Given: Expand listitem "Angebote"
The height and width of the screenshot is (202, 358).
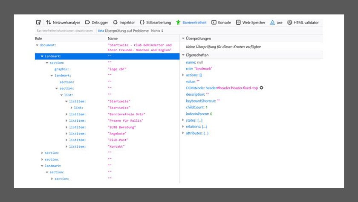Looking at the screenshot, I should point(66,134).
